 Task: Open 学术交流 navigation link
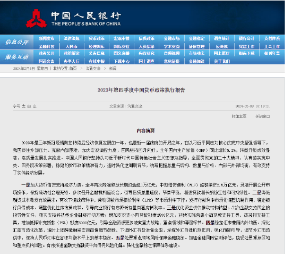(171, 46)
